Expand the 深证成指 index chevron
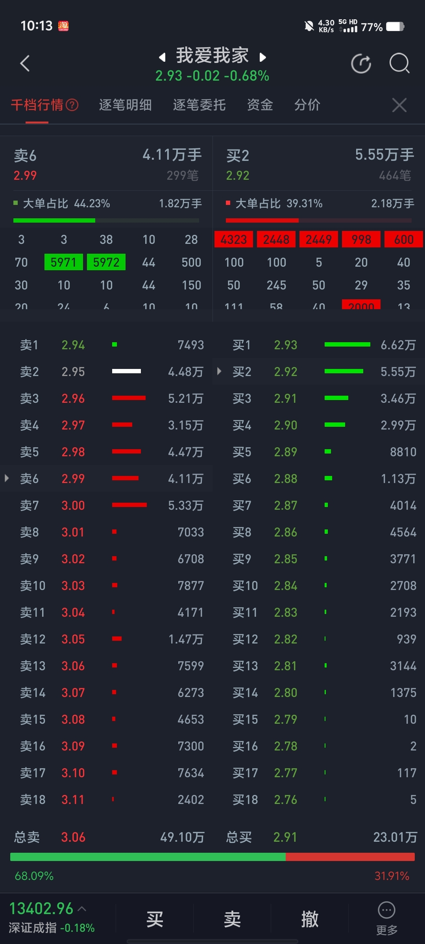The image size is (425, 944). 82,909
